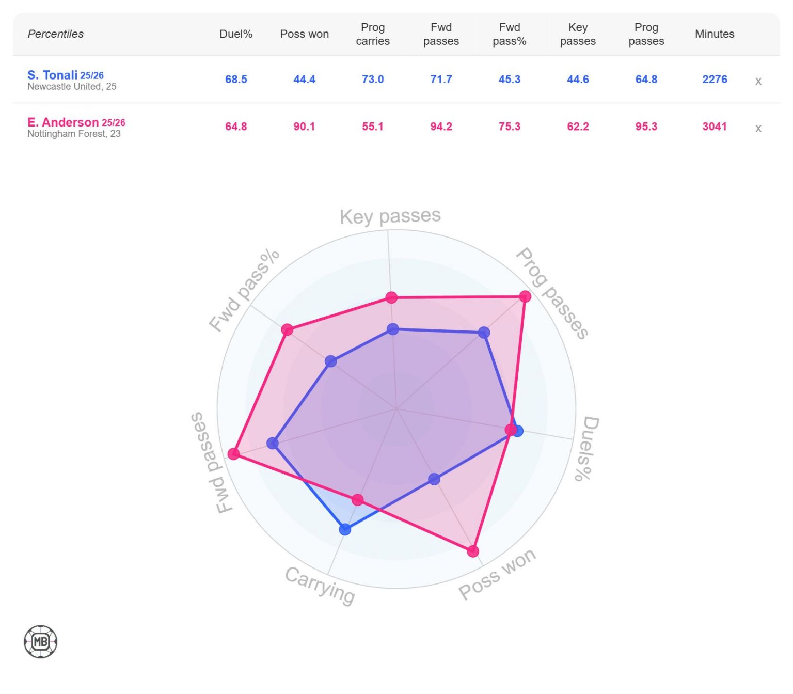The width and height of the screenshot is (793, 694).
Task: Click Key passes column header
Action: (x=578, y=34)
